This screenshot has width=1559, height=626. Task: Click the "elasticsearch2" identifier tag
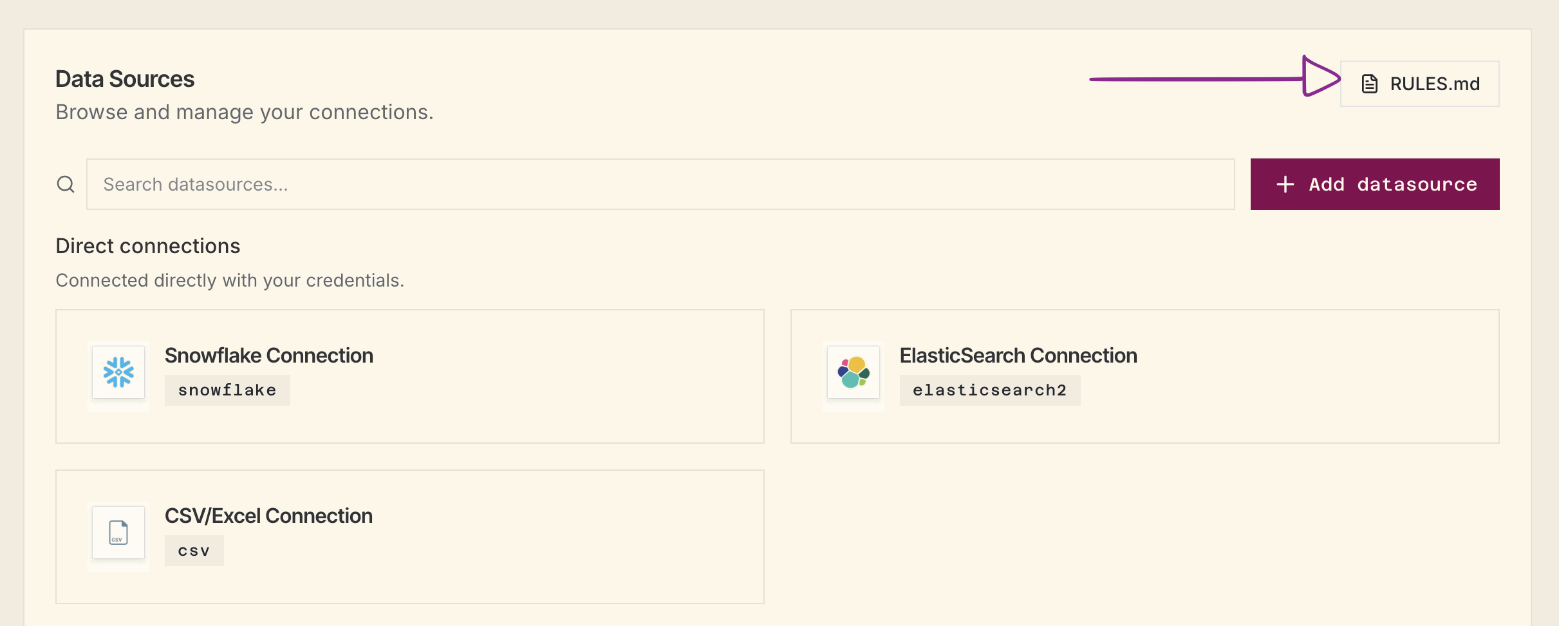coord(990,390)
